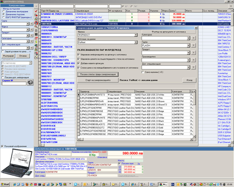Expand the Продукт dropdown in sync dialog

point(188,53)
